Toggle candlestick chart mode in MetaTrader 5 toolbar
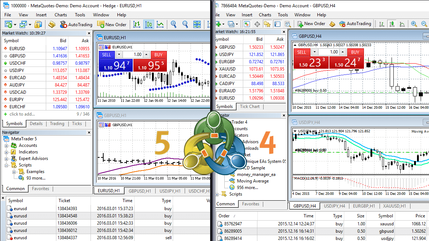This screenshot has width=429, height=241. [x=148, y=24]
